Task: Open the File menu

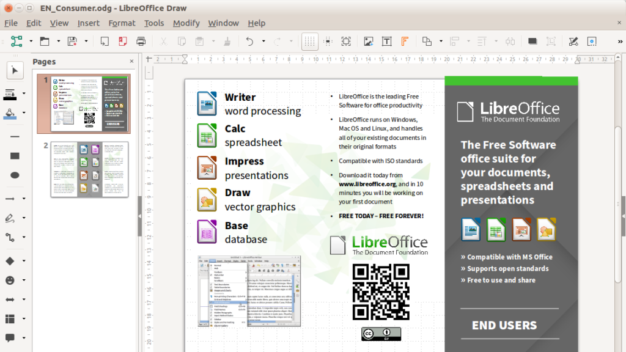Action: (x=11, y=23)
